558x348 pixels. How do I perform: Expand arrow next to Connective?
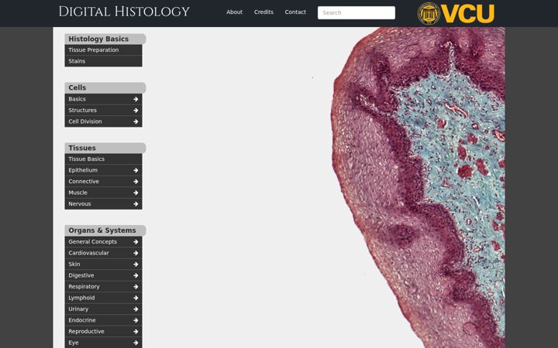point(136,182)
